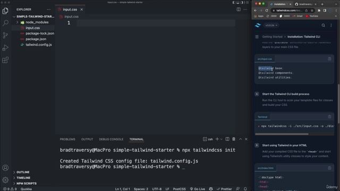Expand the Outline section
The height and width of the screenshot is (191, 340).
[x=23, y=172]
